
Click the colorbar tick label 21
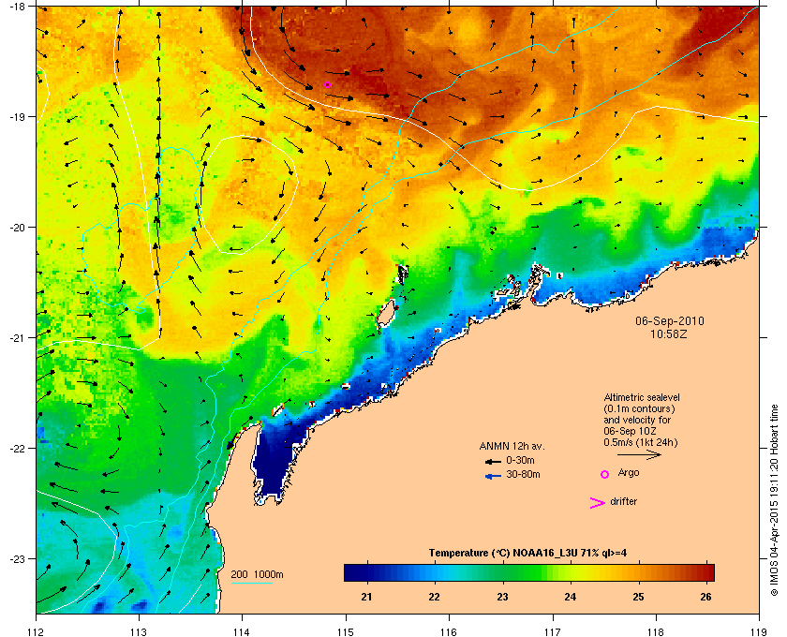pos(367,597)
